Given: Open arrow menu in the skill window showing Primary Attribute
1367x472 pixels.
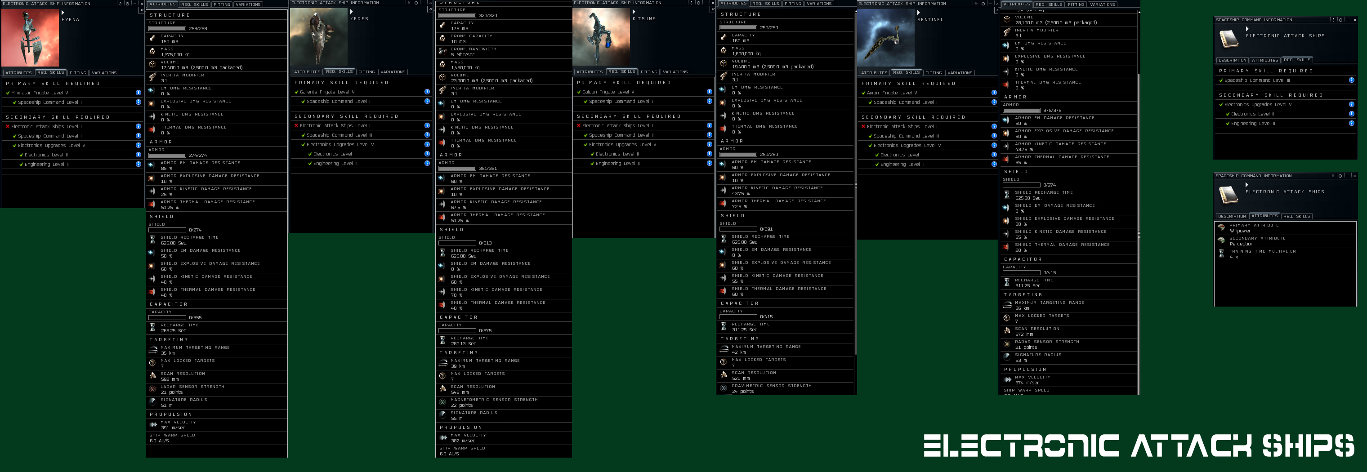Looking at the screenshot, I should click(1247, 185).
